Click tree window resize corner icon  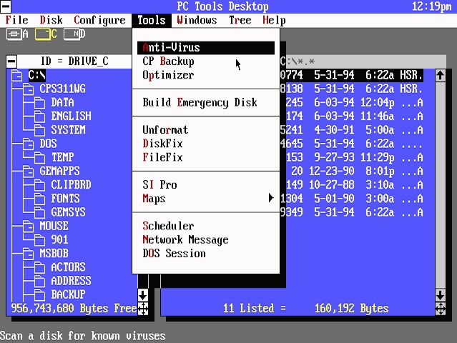pos(143,309)
